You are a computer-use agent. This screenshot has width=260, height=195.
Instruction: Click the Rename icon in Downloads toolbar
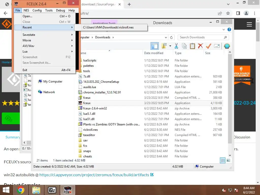point(217,46)
